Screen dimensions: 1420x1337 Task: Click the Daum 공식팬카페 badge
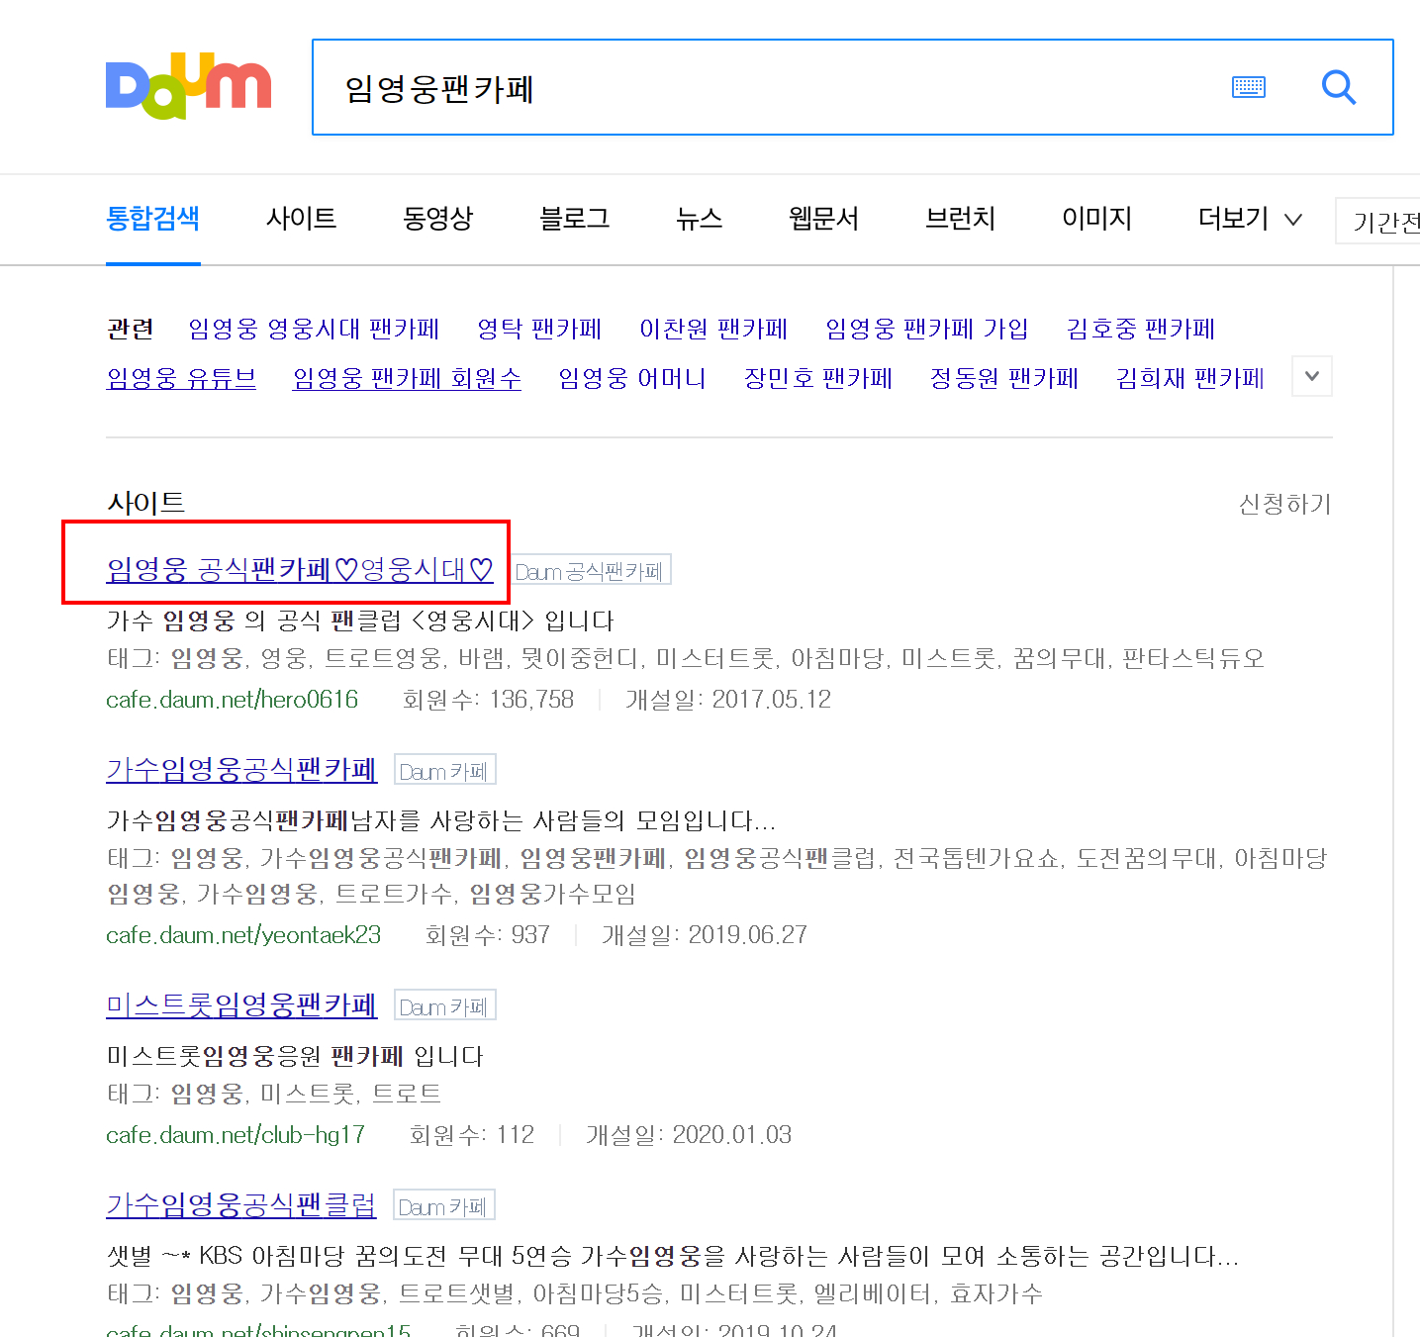click(593, 570)
